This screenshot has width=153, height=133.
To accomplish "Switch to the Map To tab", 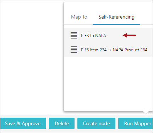I will click(x=79, y=17).
